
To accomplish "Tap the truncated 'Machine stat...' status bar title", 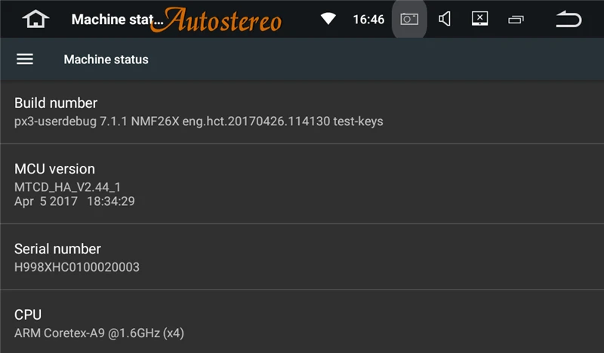I will tap(113, 19).
